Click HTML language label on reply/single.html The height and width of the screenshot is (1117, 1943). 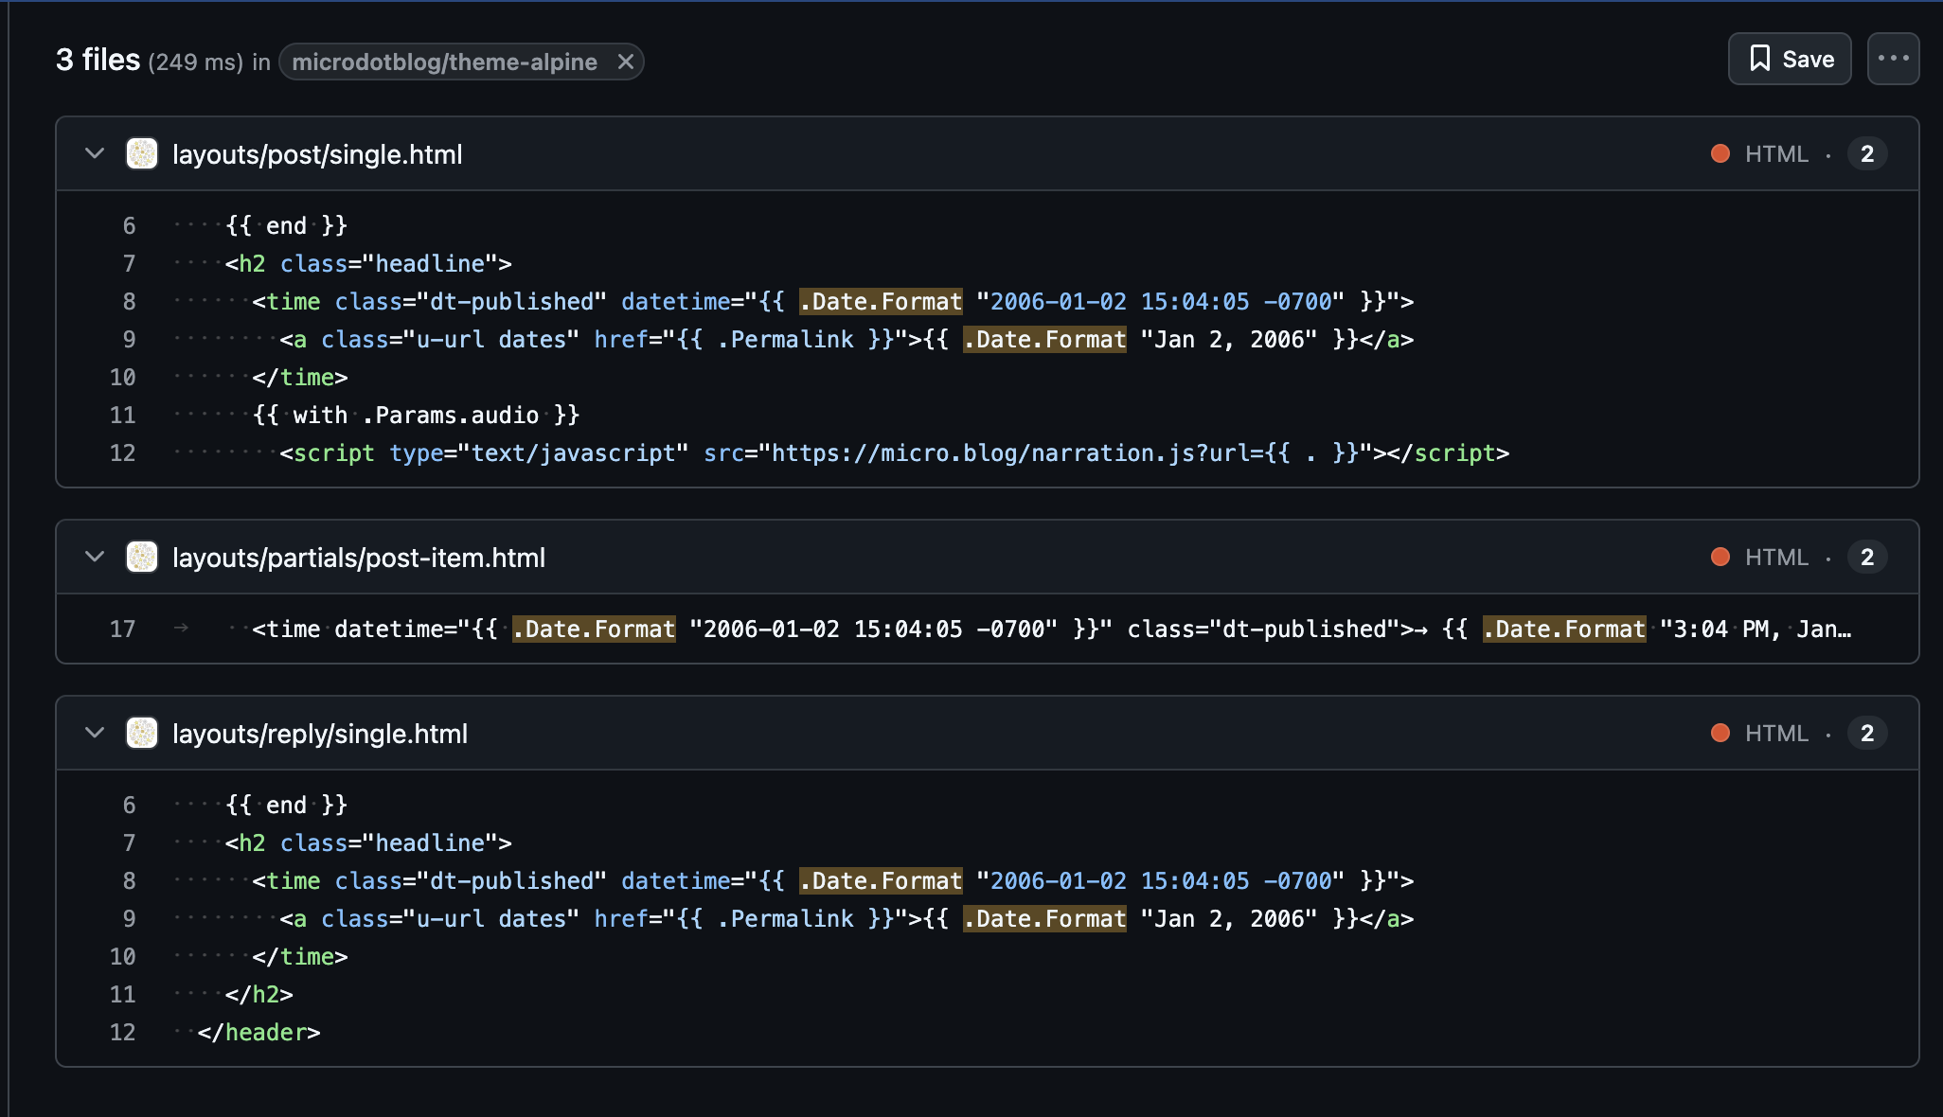(1776, 733)
